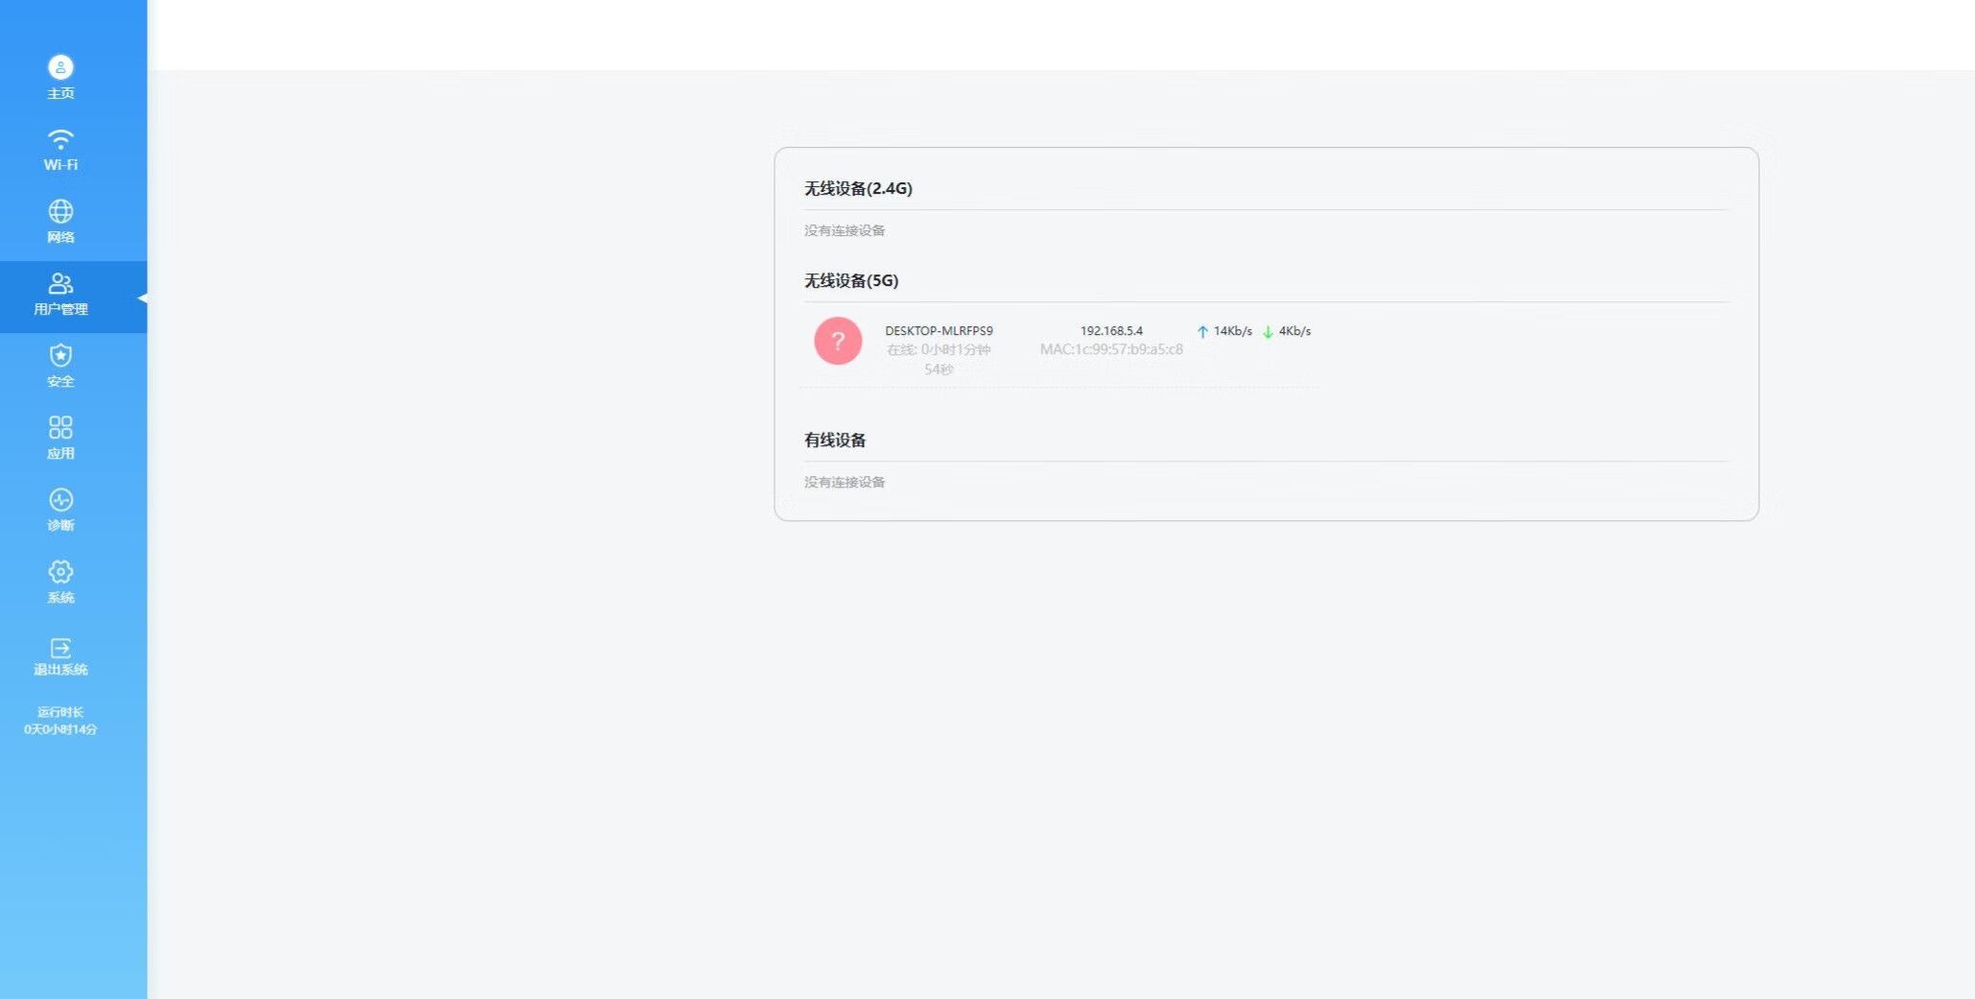
Task: Open the 网络 globe icon
Action: click(x=60, y=212)
